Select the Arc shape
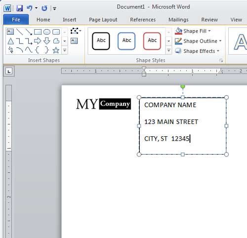 [20, 50]
